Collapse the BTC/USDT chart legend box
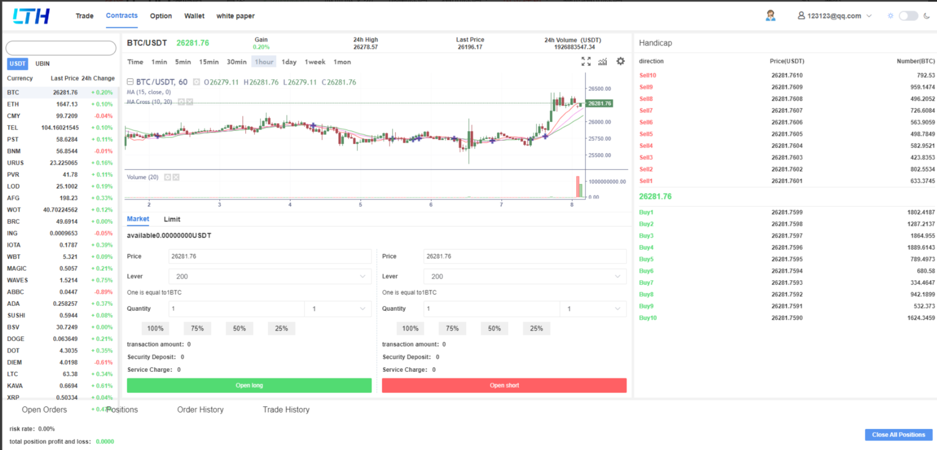 (131, 82)
